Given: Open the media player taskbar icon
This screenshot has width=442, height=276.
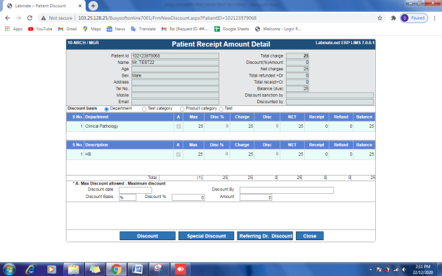Looking at the screenshot, I should (x=51, y=269).
